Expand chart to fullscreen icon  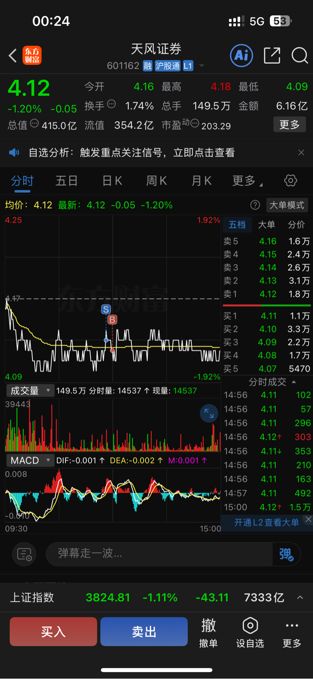coord(209,414)
